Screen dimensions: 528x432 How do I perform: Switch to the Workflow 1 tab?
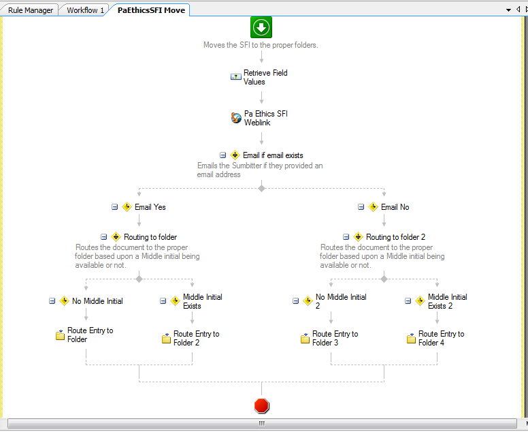[x=85, y=10]
